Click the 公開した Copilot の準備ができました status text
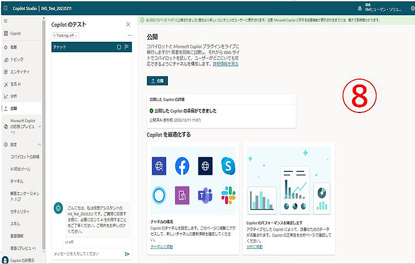 coord(185,111)
